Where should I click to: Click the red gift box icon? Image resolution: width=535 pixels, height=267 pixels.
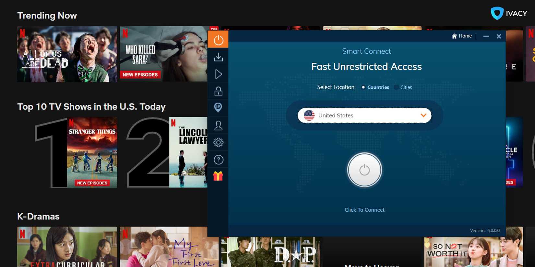pos(218,176)
